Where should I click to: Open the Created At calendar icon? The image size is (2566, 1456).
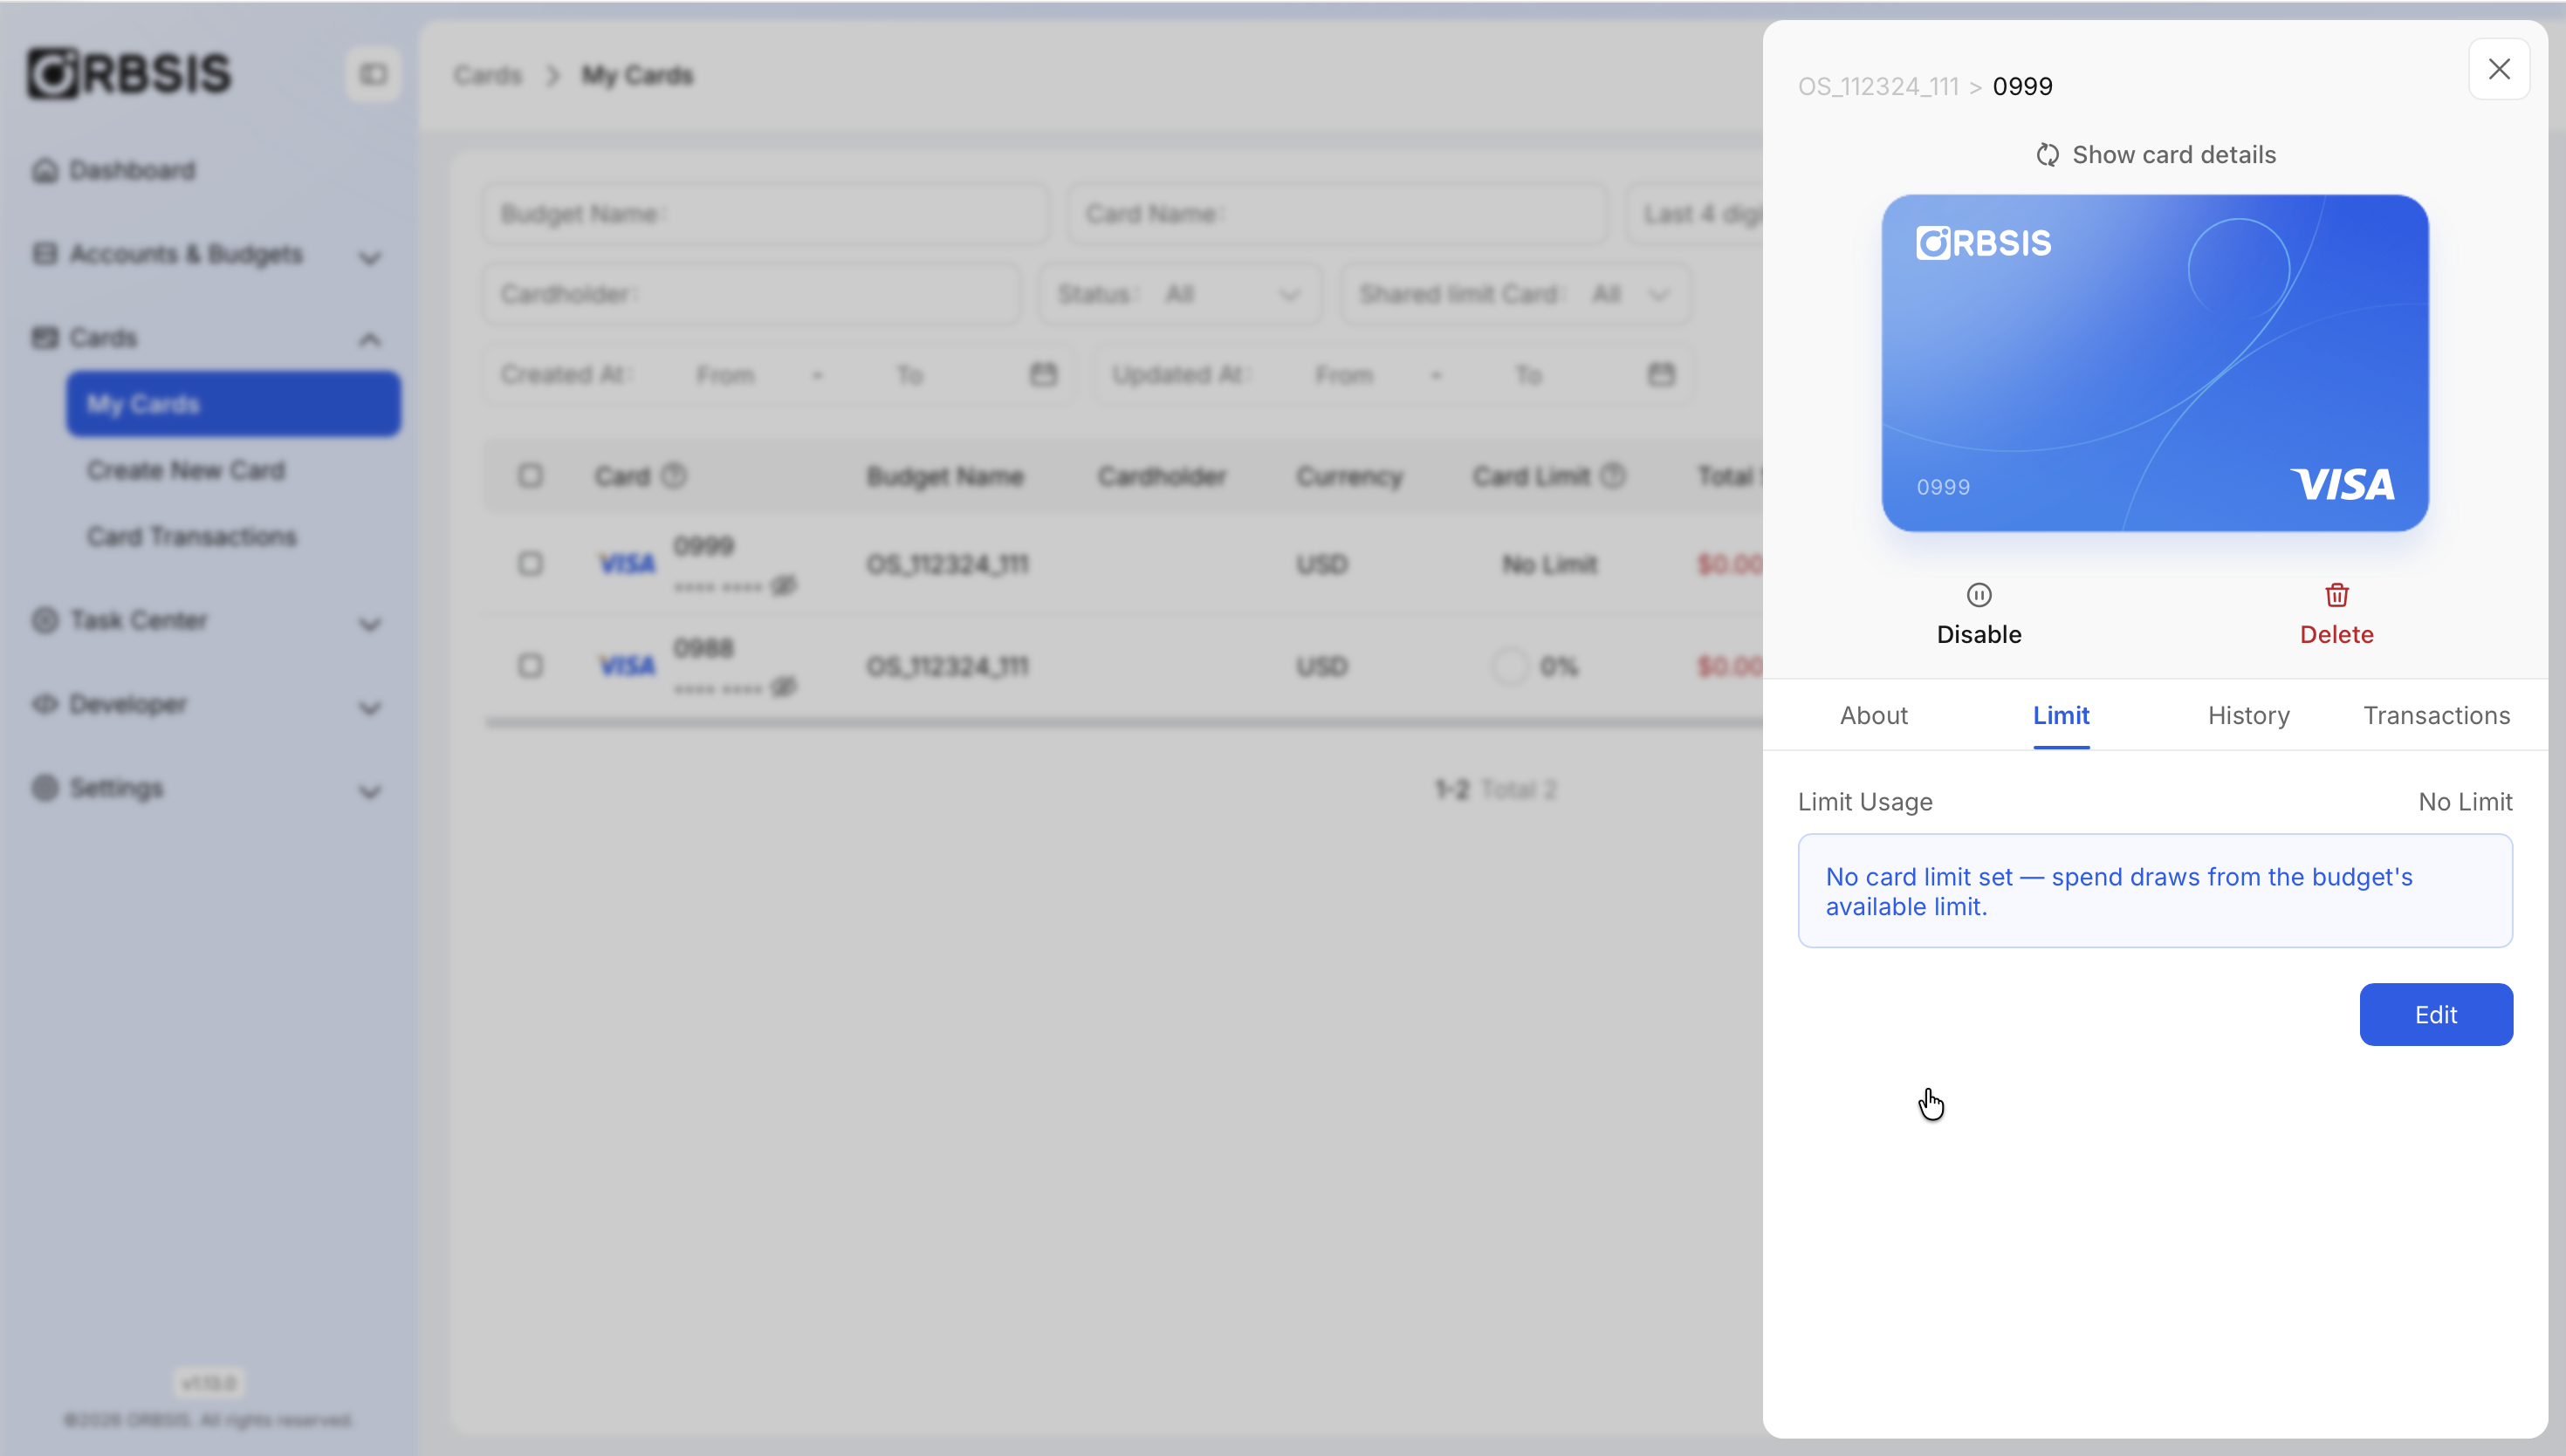pyautogui.click(x=1042, y=374)
